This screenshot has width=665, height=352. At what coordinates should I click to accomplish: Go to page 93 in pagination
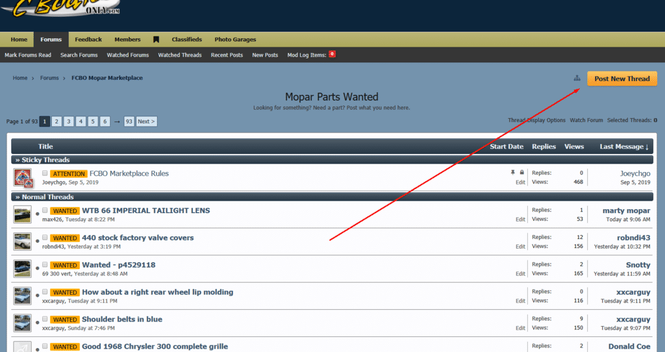tap(129, 121)
